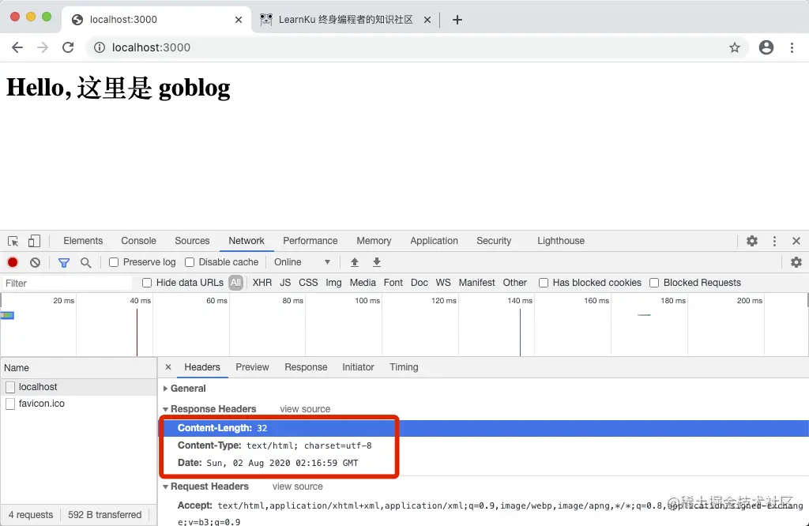Check Hide data URLs
Screen dimensions: 809x526
tap(146, 283)
